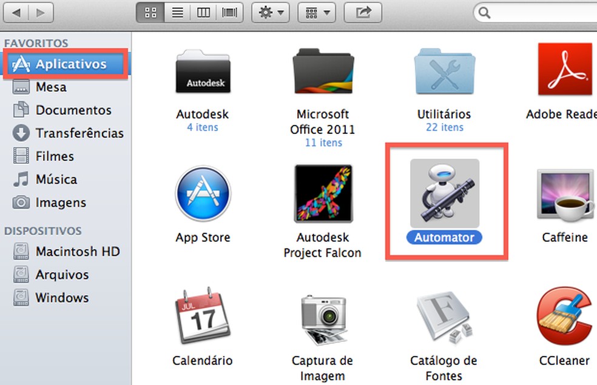597x385 pixels.
Task: Go back with the left arrow button
Action: 16,13
